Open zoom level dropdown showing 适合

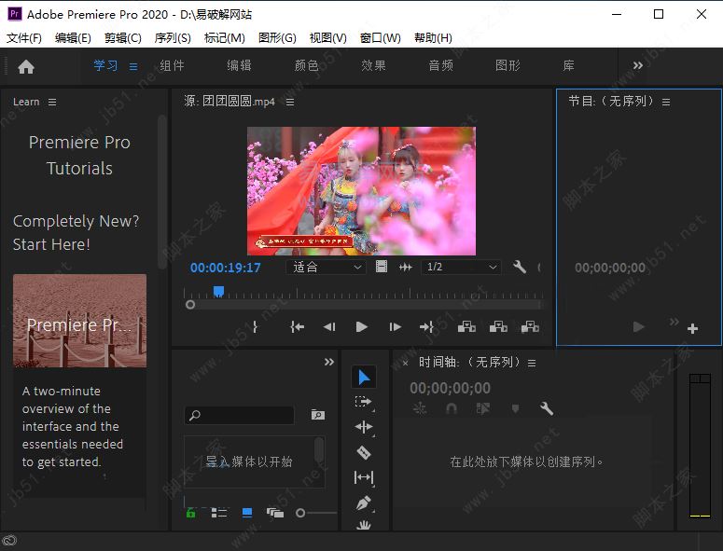click(326, 267)
